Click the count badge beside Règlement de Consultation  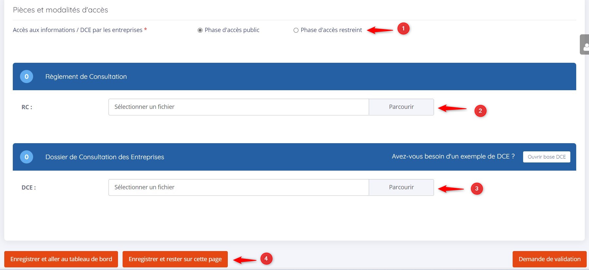(27, 76)
